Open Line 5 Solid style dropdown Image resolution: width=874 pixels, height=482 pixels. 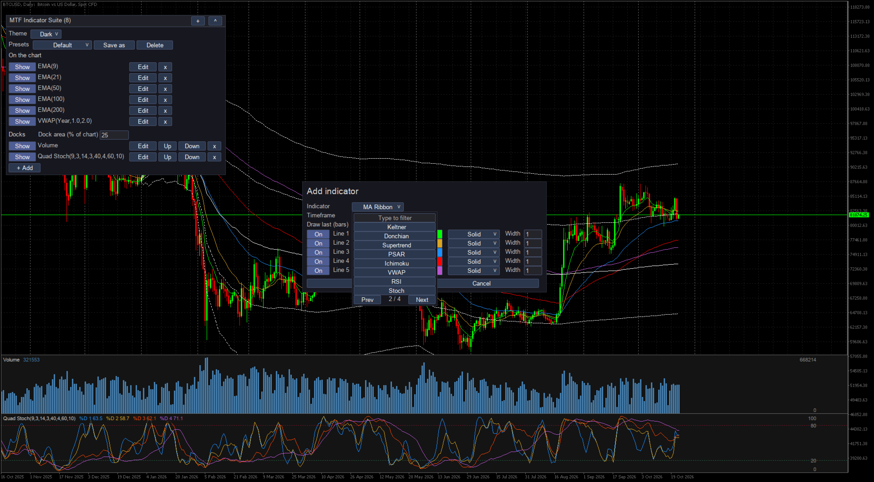pos(474,271)
